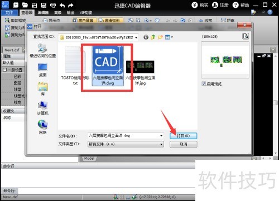Click the print icon in title bar
Screen dimensions: 279x201
[x=53, y=5]
